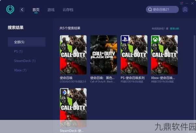Select the 全部(5) filter

[x=27, y=42]
